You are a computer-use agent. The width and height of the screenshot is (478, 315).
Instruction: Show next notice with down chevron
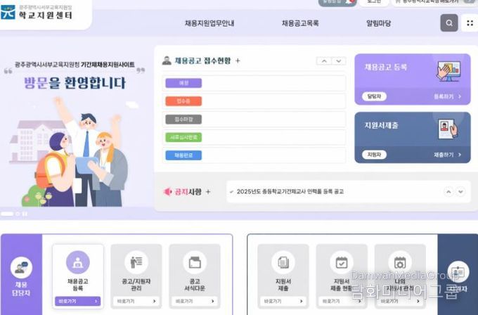coord(460,192)
